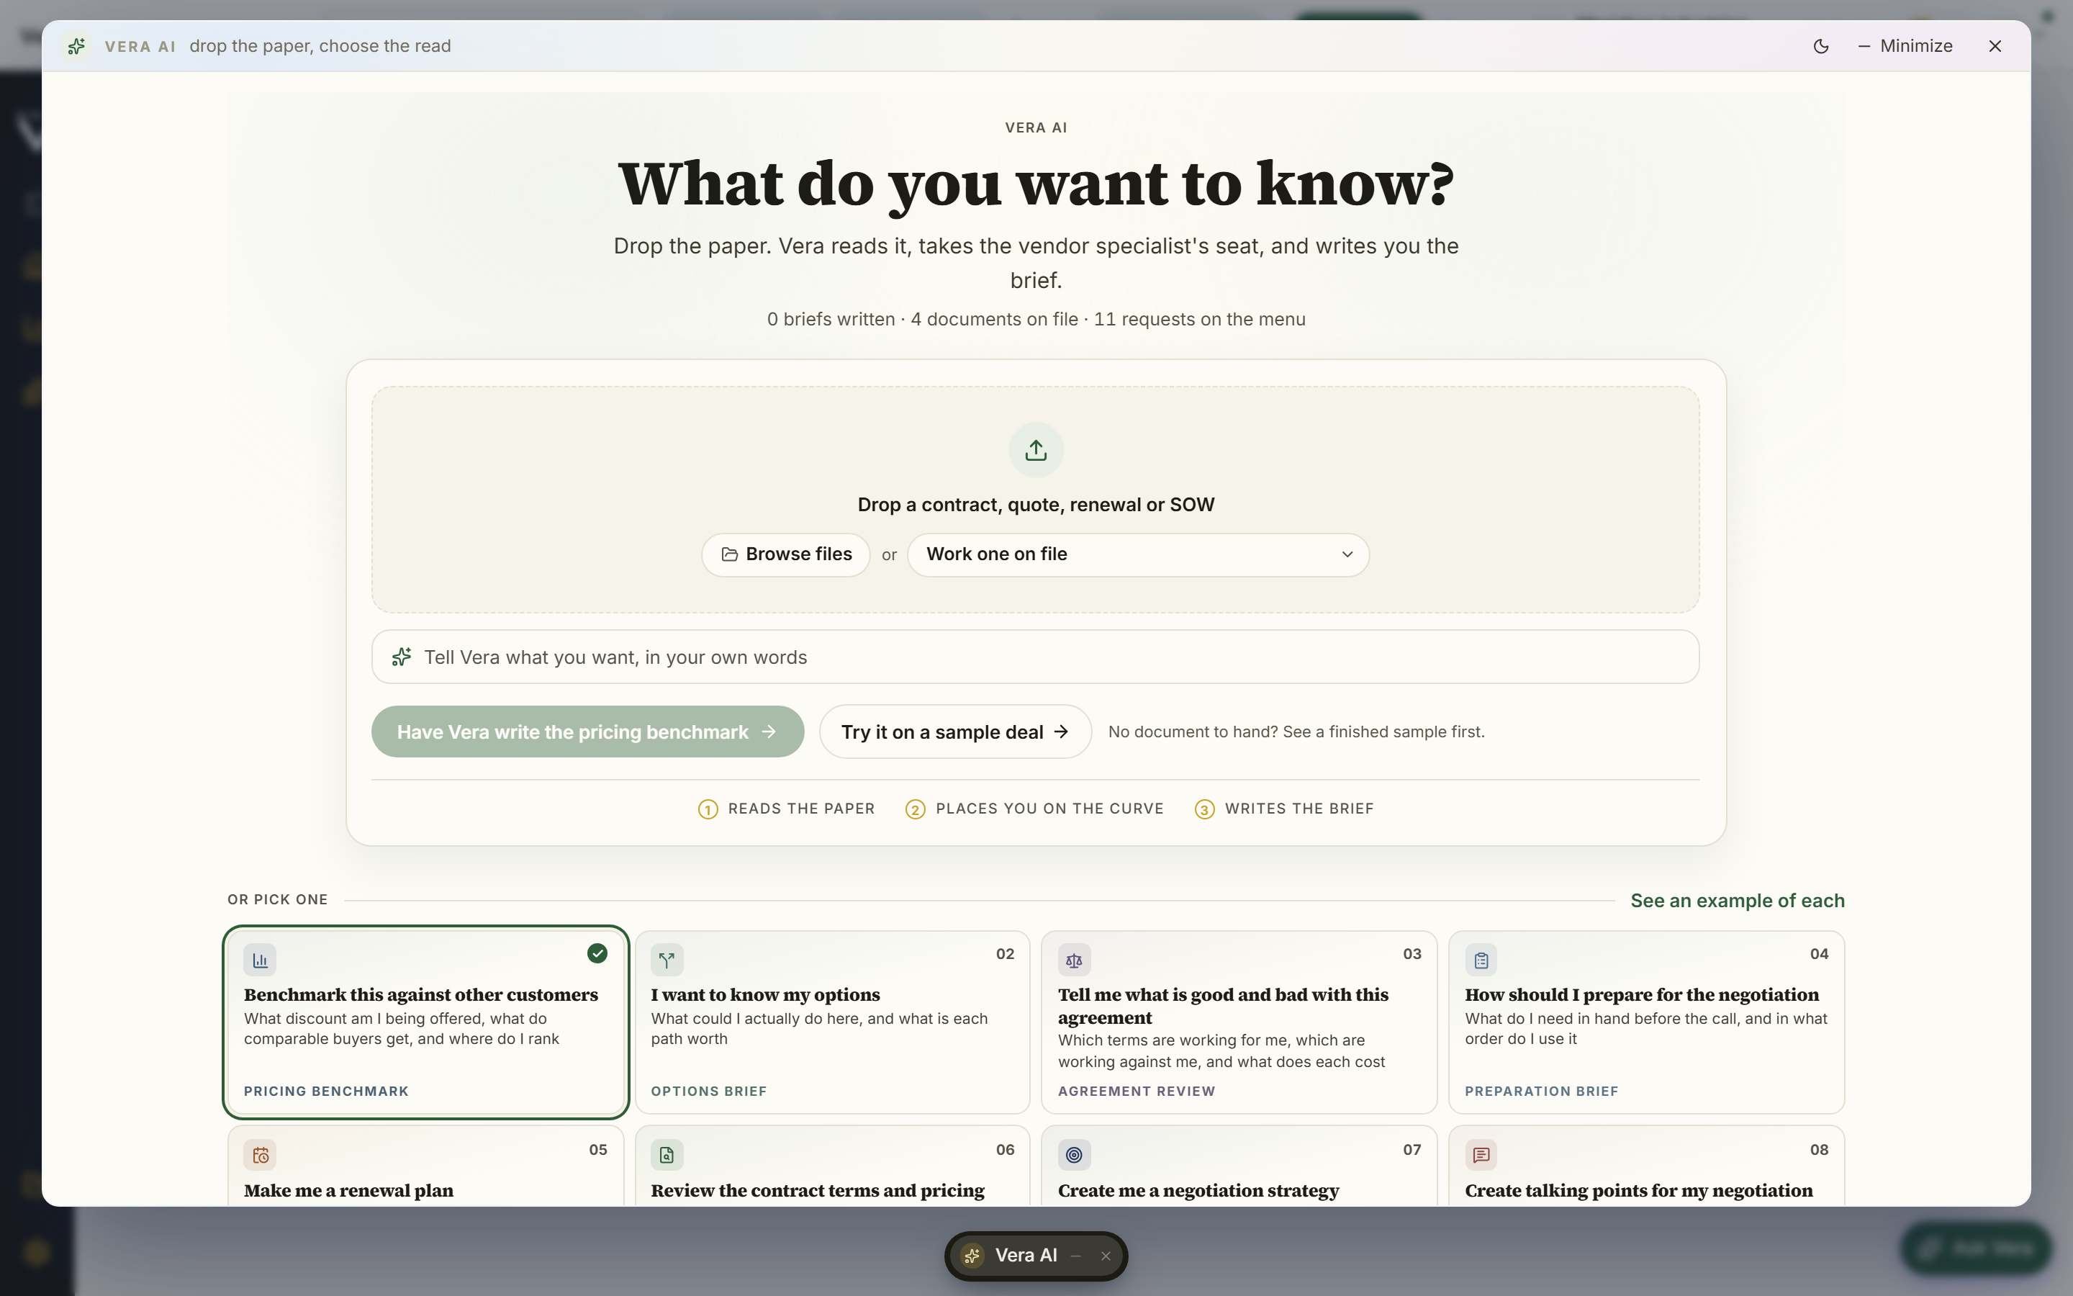
Task: Toggle dark mode moon icon
Action: (1821, 46)
